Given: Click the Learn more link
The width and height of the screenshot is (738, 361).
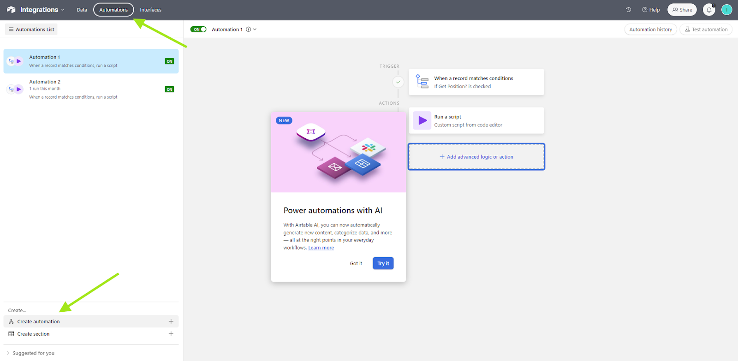Looking at the screenshot, I should click(321, 248).
